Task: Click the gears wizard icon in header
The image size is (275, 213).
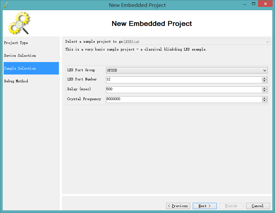Action: point(19,23)
